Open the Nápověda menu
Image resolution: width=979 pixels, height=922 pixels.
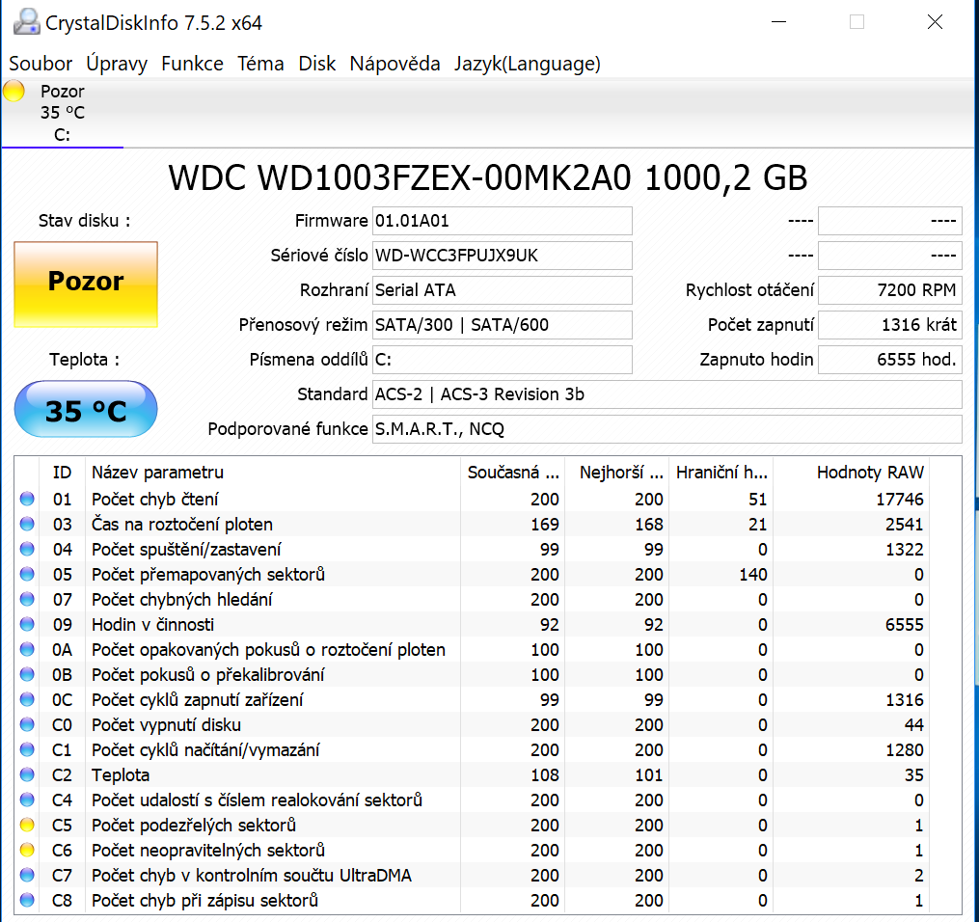click(394, 64)
